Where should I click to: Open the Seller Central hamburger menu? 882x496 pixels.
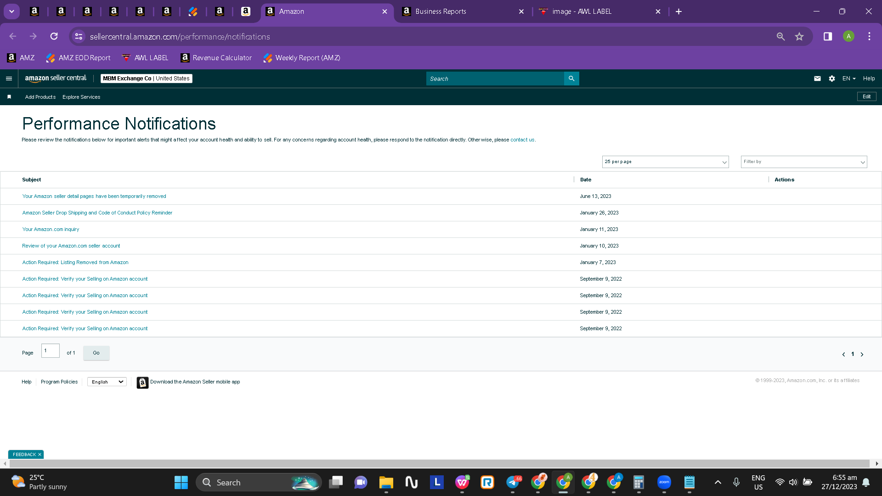tap(9, 79)
